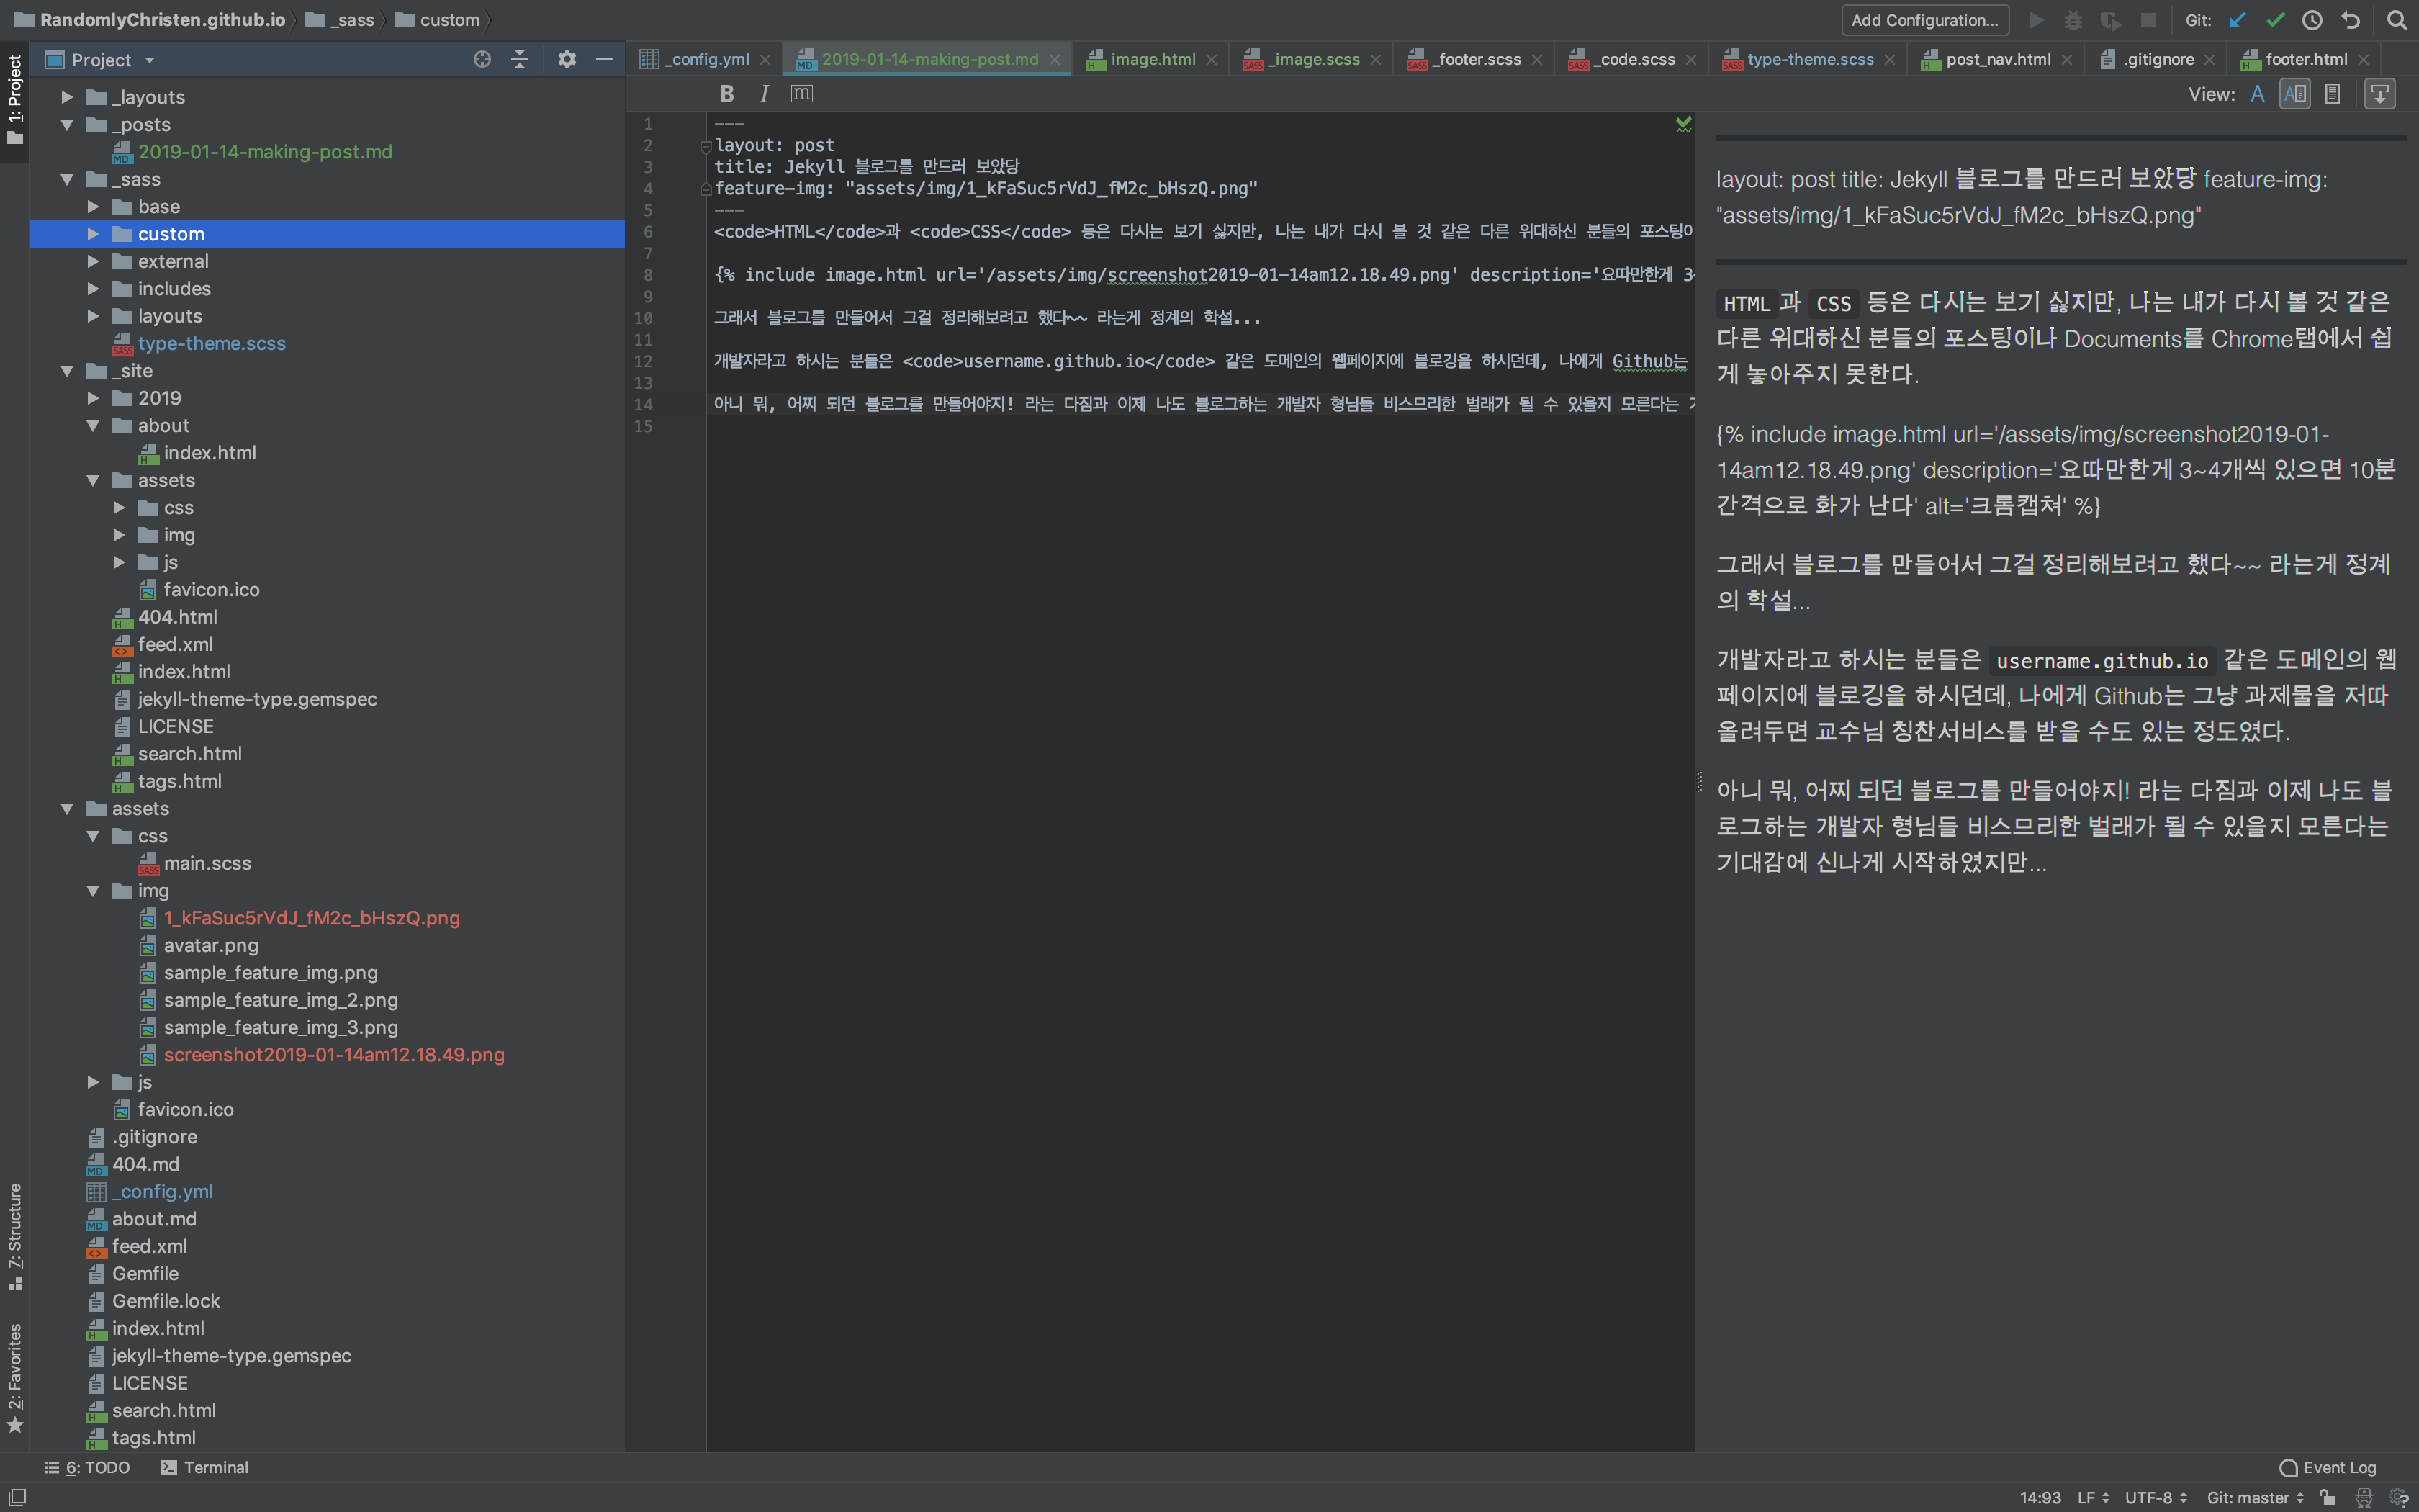The width and height of the screenshot is (2419, 1512).
Task: Click line 10 in editor text
Action: (986, 318)
